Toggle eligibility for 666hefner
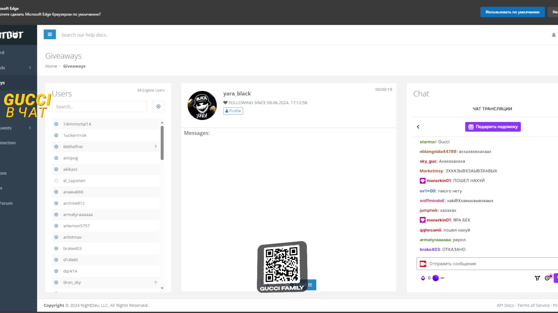 56,147
